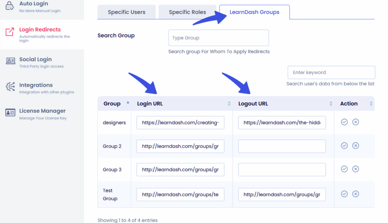Click Group 2 empty Logout URL field
The width and height of the screenshot is (388, 223).
(x=282, y=146)
